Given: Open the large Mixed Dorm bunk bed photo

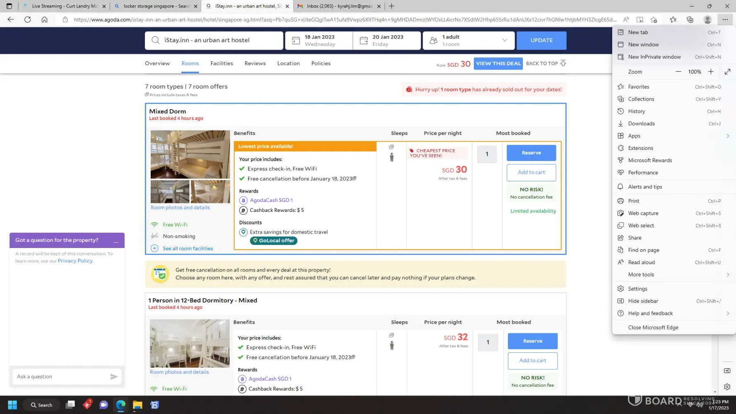Looking at the screenshot, I should pyautogui.click(x=190, y=154).
